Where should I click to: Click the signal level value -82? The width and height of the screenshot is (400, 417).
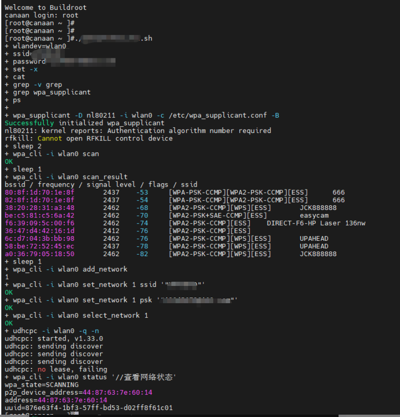coord(142,254)
